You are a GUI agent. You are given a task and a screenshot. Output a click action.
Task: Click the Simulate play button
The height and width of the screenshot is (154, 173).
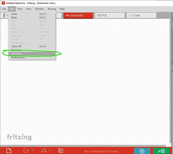pyautogui.click(x=142, y=151)
